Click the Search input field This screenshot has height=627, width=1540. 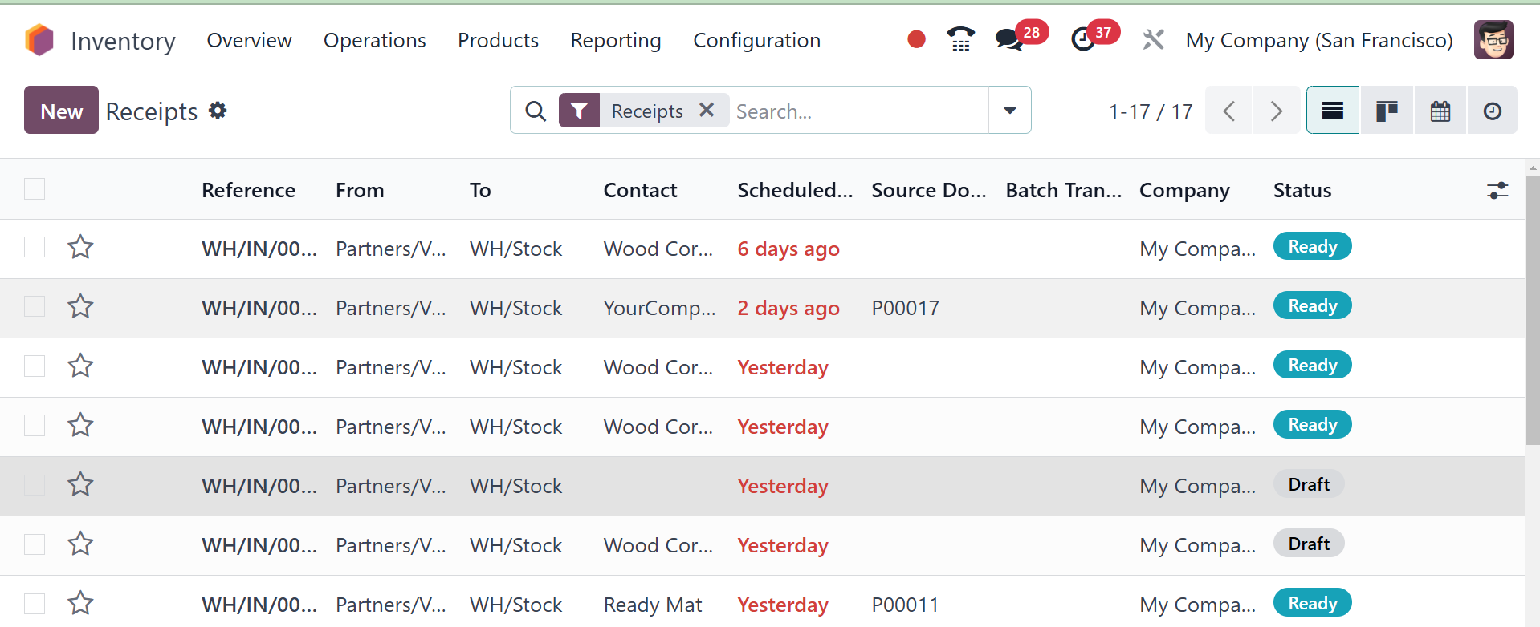click(x=858, y=111)
